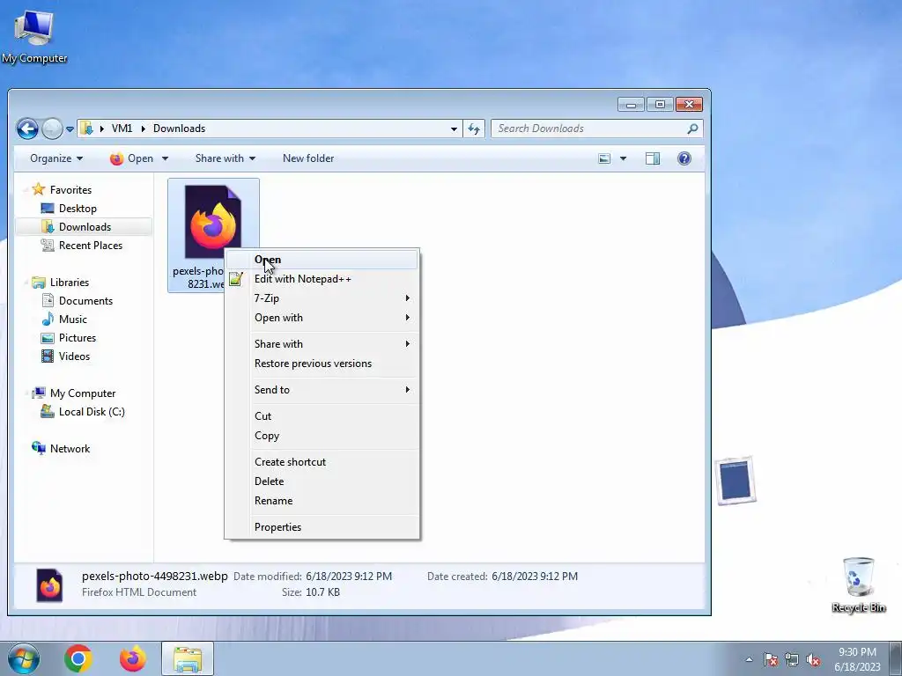Choose Open in the context menu
The image size is (902, 676).
pos(322,260)
